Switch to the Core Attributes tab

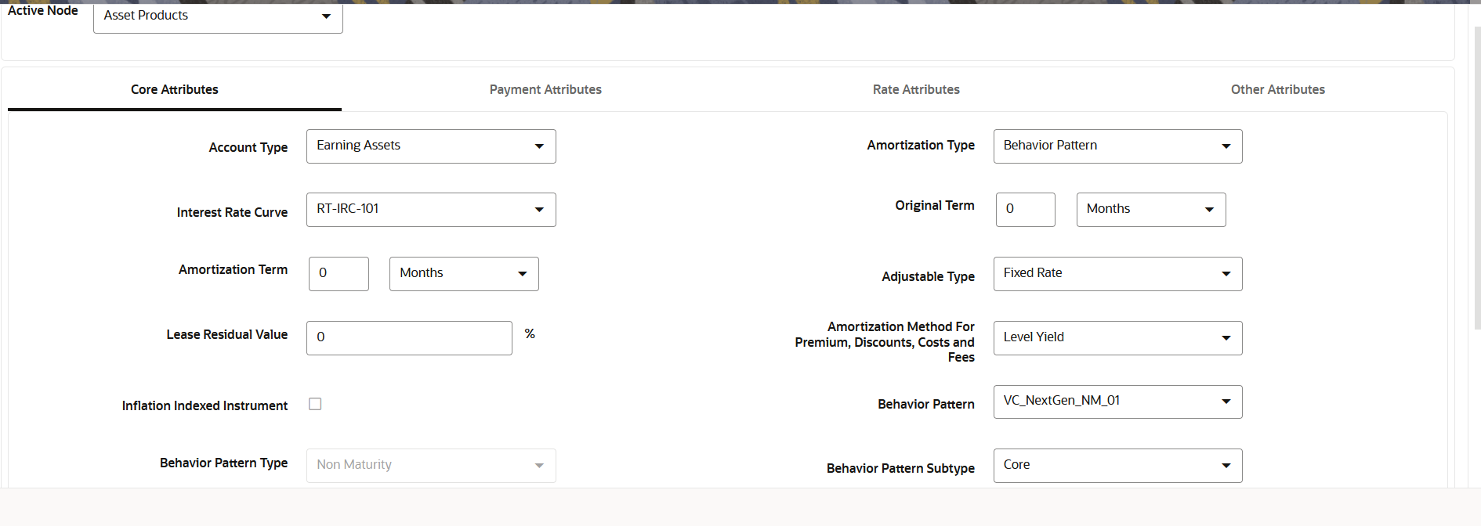[175, 89]
